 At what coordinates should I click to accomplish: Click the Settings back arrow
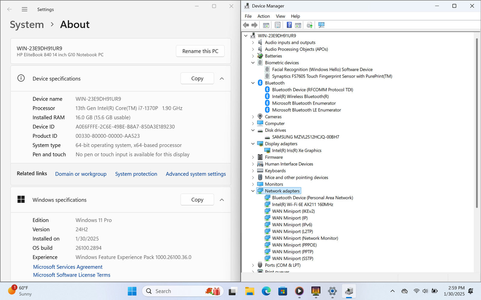pos(10,9)
